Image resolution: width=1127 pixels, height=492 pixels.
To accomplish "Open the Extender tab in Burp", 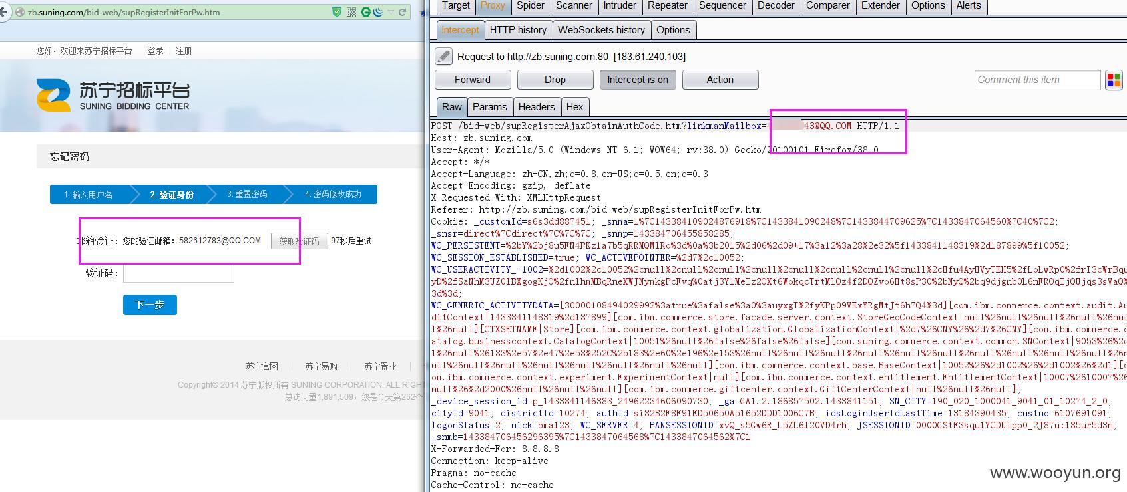I will pos(881,6).
